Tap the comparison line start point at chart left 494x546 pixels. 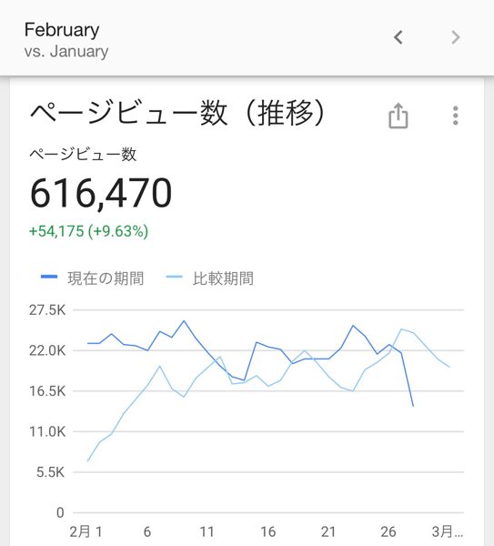coord(87,460)
